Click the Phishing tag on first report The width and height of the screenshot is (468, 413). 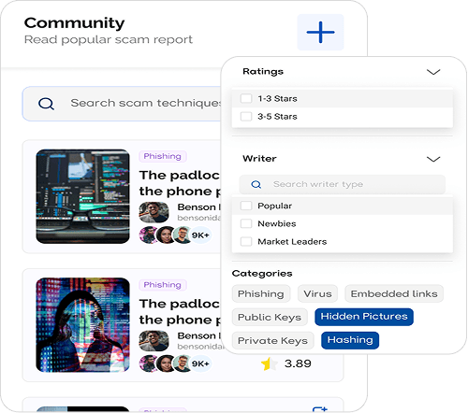click(x=163, y=156)
